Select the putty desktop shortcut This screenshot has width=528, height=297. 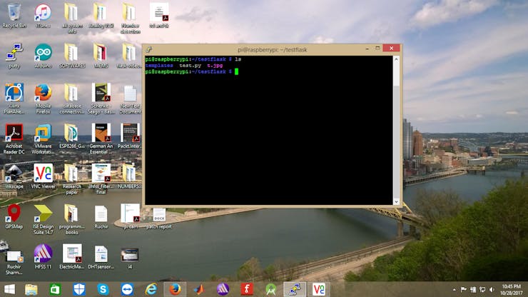pyautogui.click(x=14, y=56)
